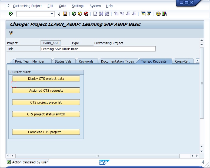Open the Customizing Project menu
This screenshot has height=168, width=210.
pyautogui.click(x=27, y=6)
